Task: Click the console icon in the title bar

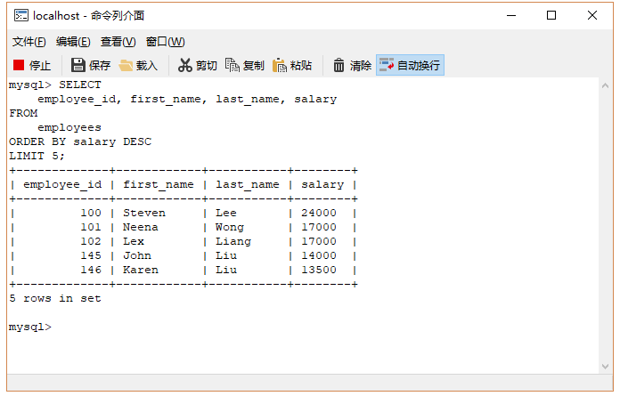Action: click(21, 16)
